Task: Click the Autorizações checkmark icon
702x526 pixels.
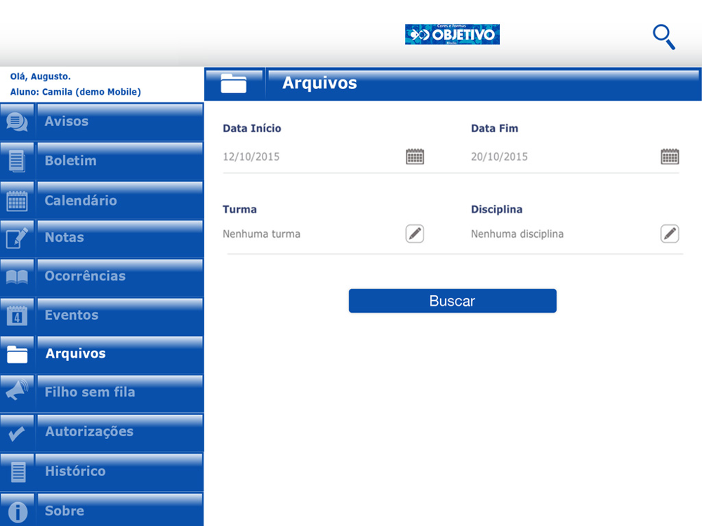Action: (x=17, y=433)
